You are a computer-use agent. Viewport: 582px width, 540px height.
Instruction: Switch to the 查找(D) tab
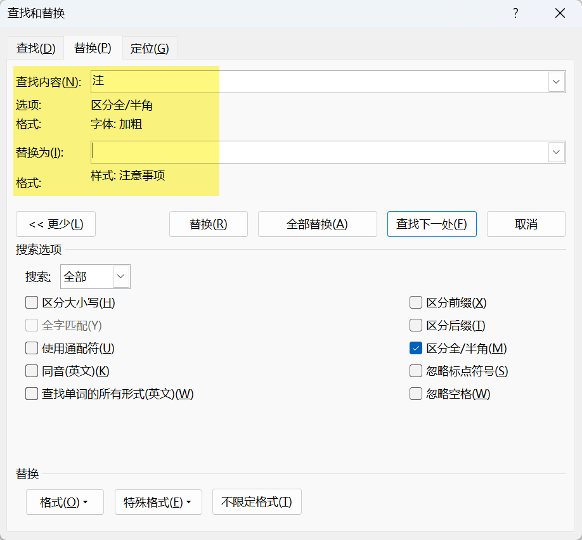coord(36,48)
